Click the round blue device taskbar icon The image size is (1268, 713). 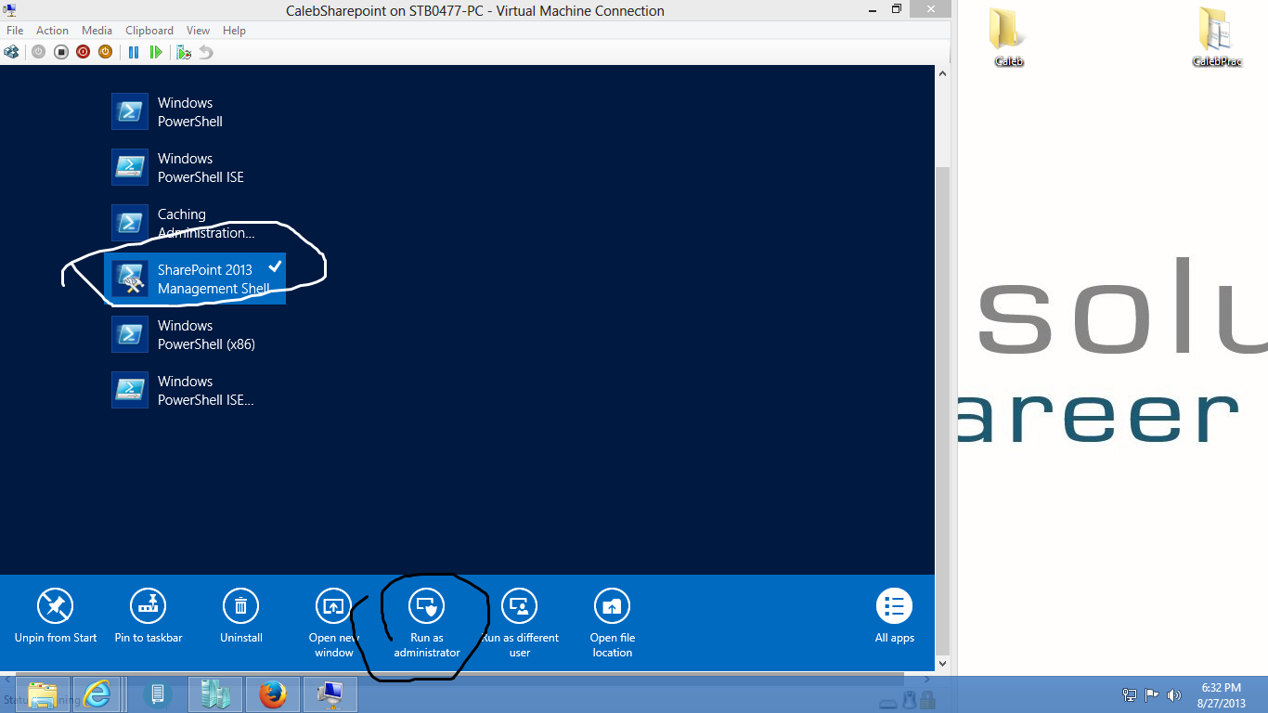click(157, 694)
